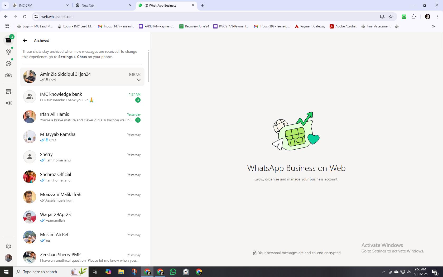Click Waqar 29Apr25 profile photo
443x277 pixels.
pos(30,217)
